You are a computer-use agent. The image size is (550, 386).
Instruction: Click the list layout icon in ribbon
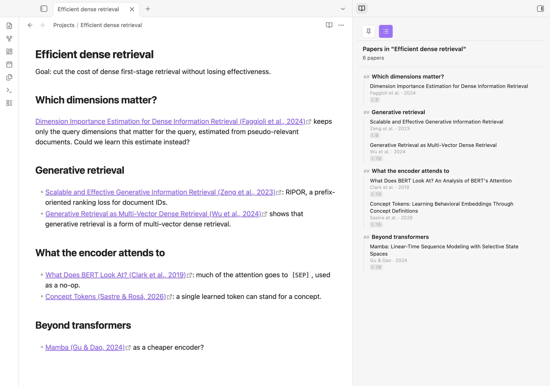9,103
